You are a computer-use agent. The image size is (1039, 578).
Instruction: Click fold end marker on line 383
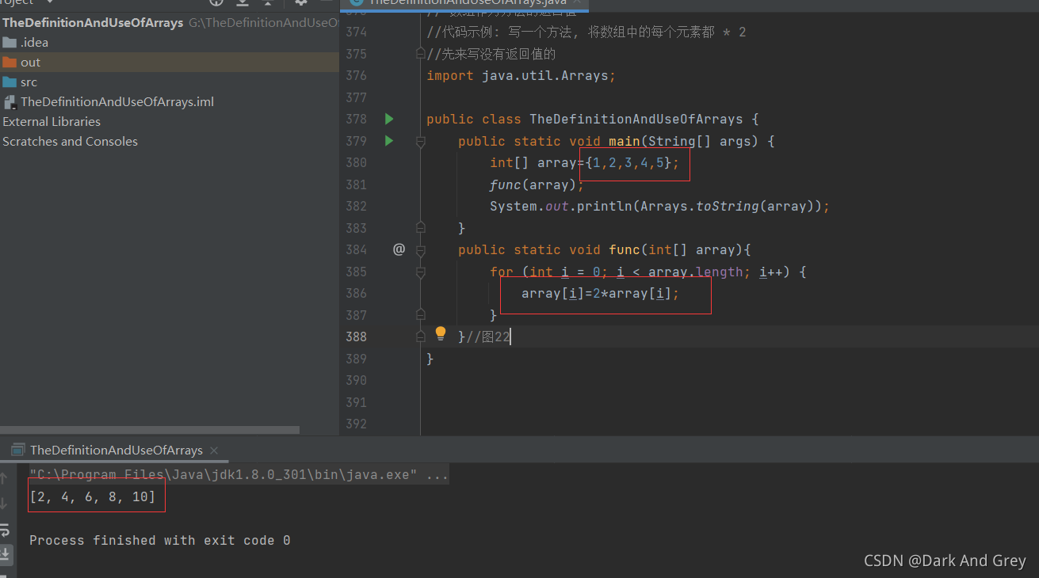(421, 228)
